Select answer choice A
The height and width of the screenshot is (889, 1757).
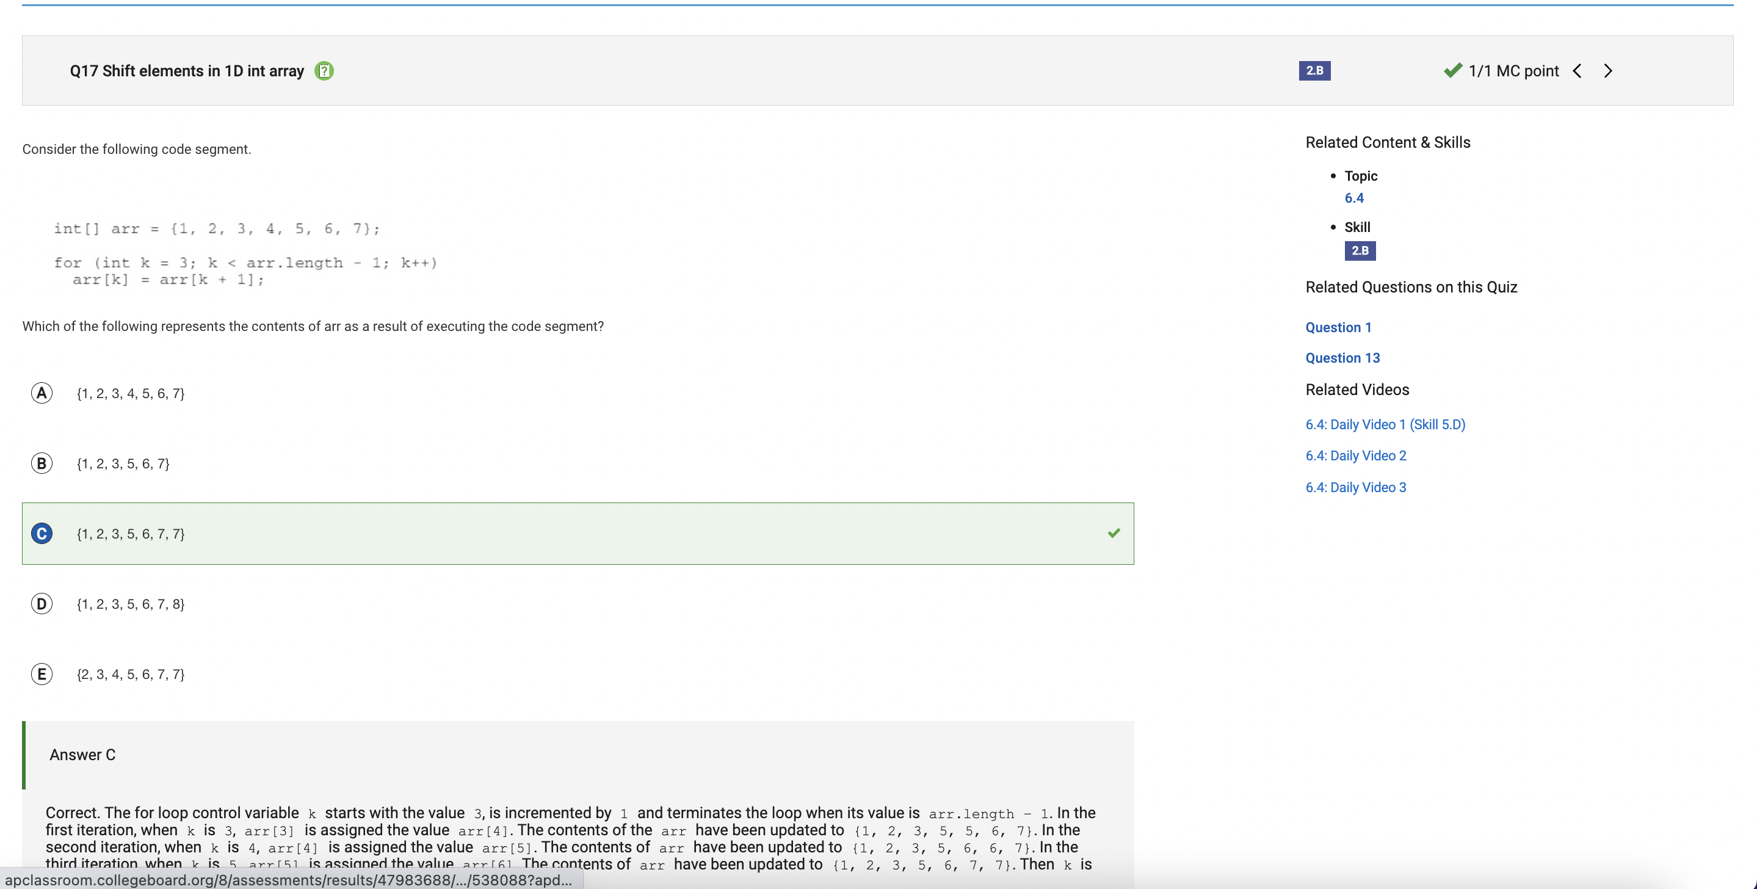[42, 393]
